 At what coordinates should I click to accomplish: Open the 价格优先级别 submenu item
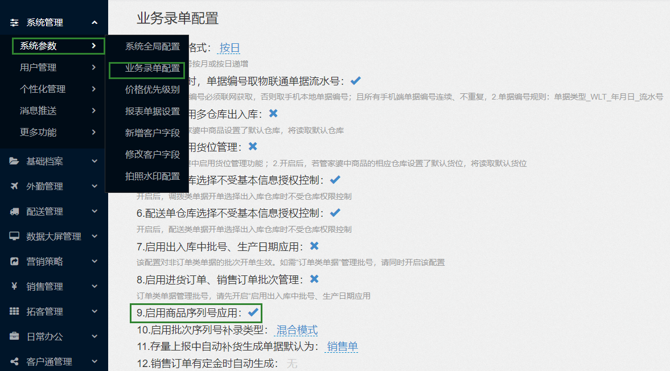[152, 90]
